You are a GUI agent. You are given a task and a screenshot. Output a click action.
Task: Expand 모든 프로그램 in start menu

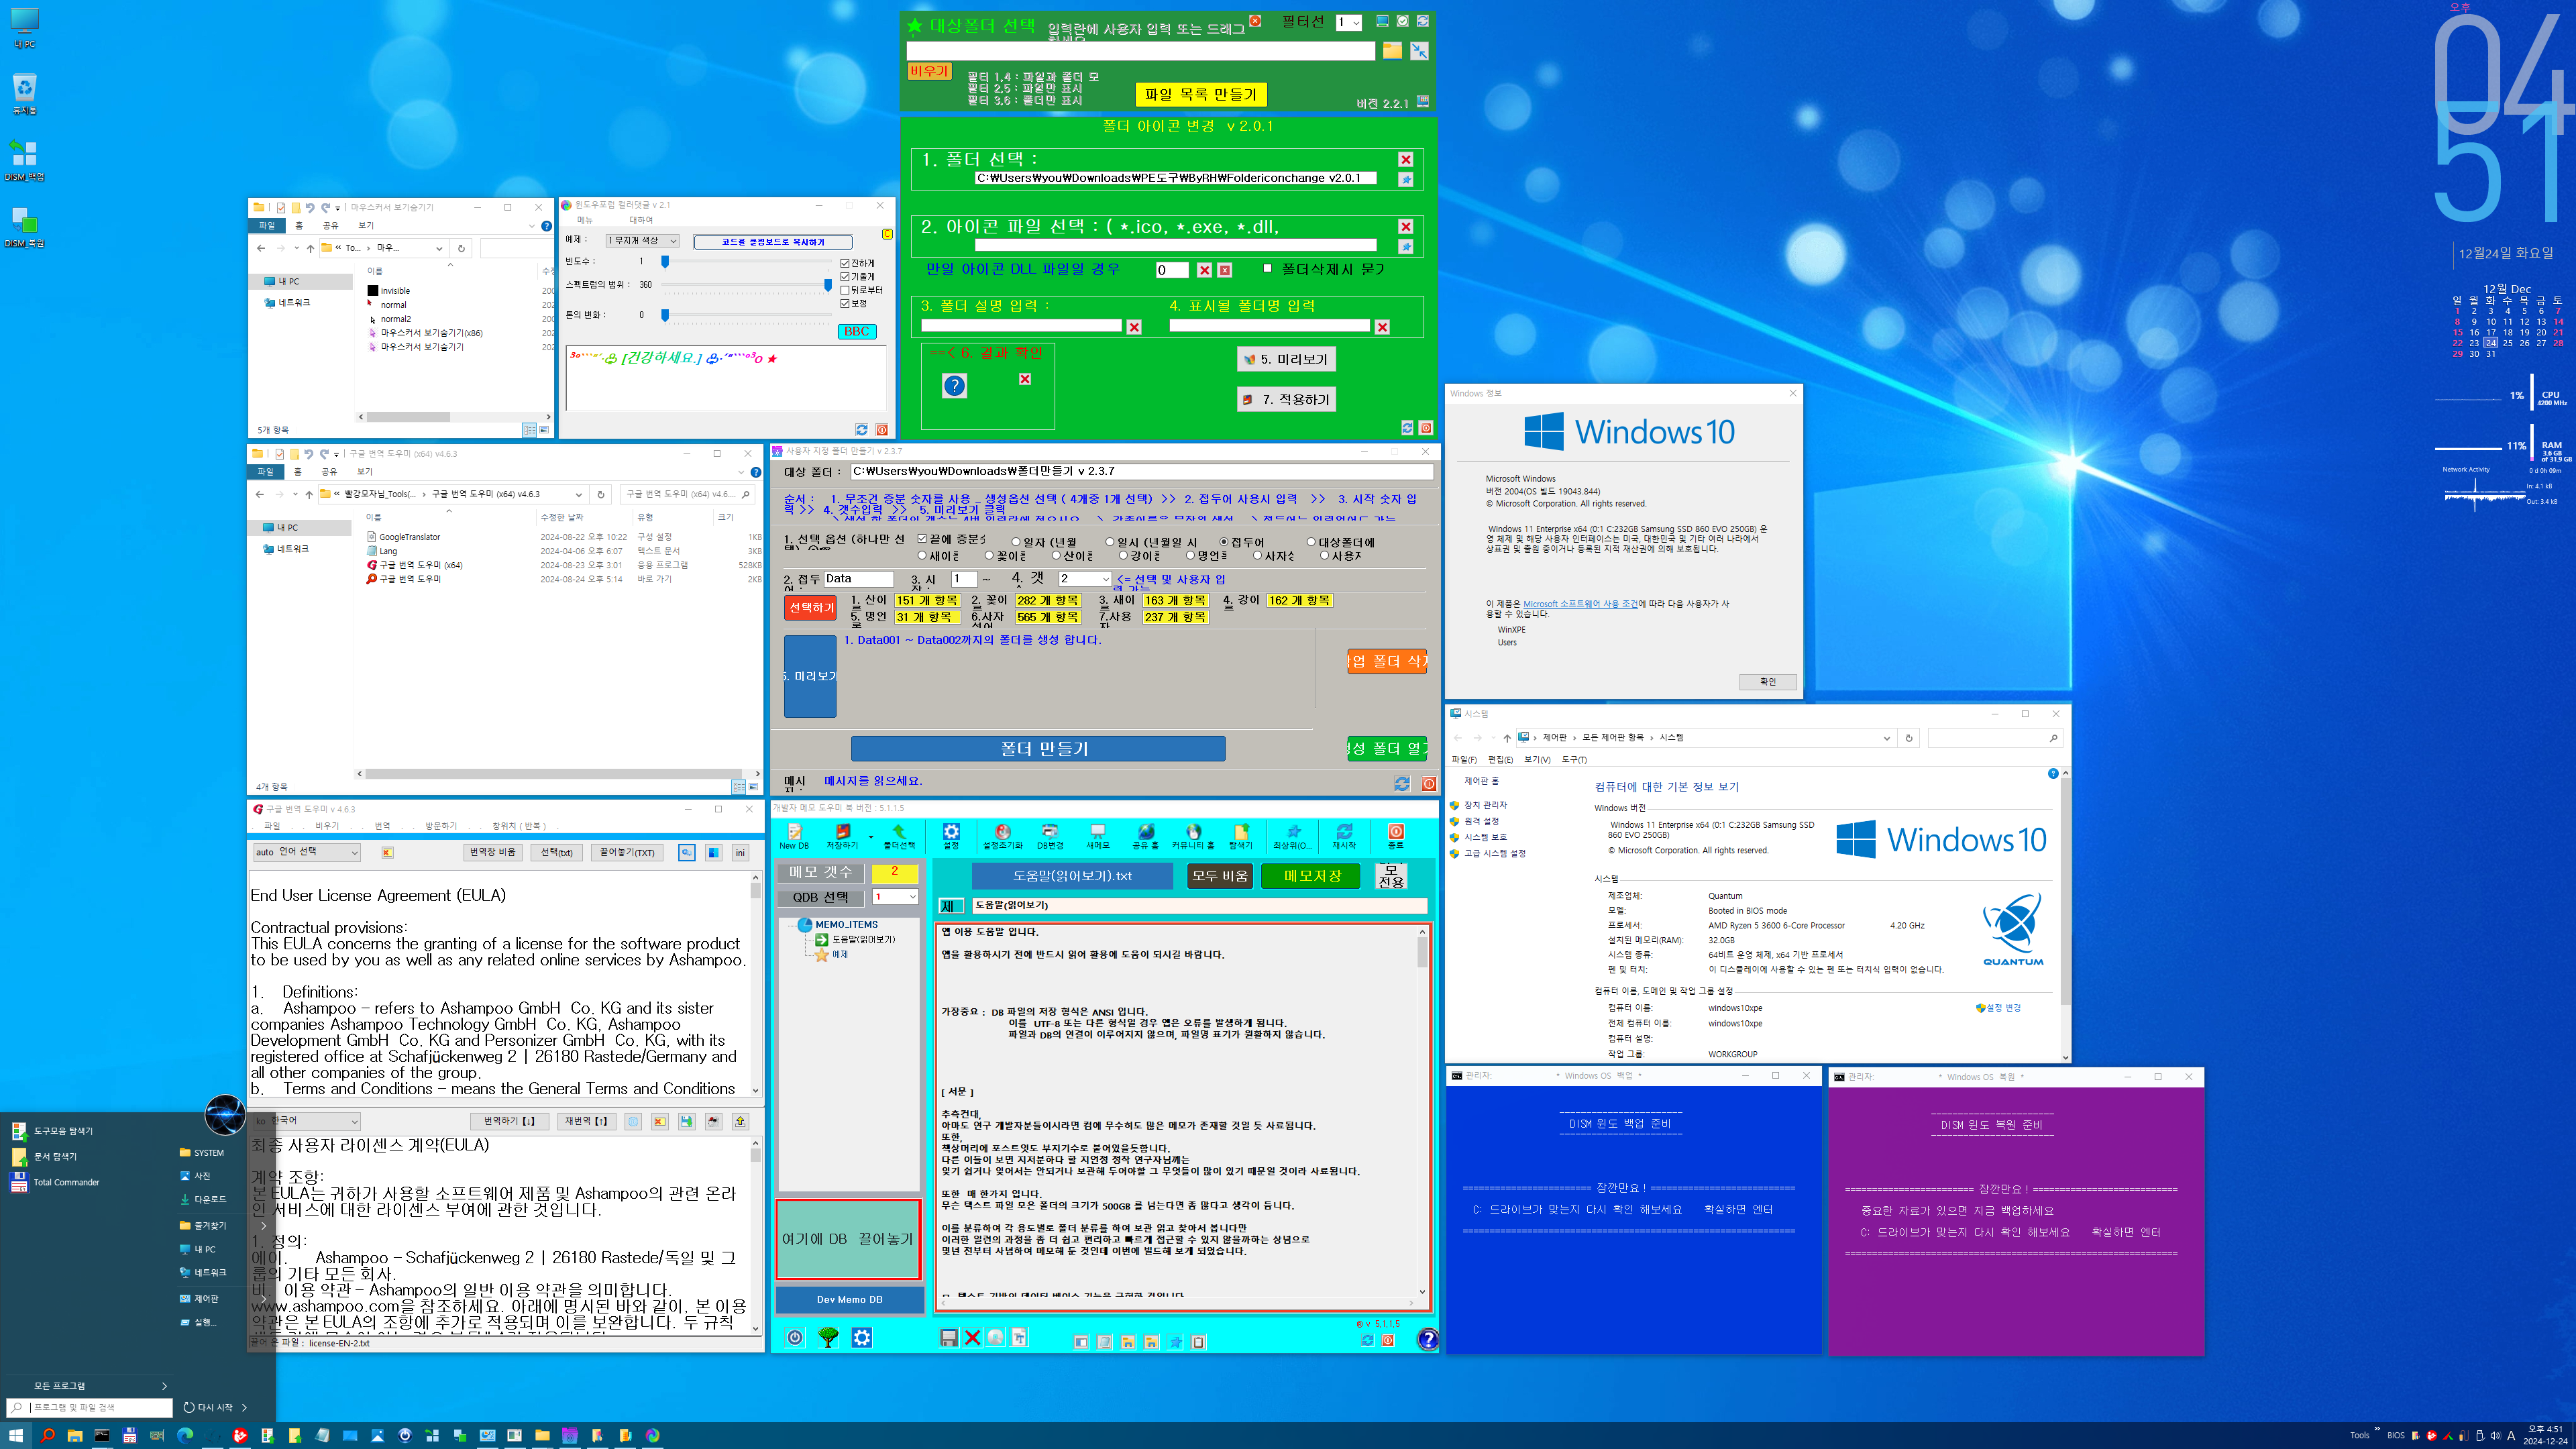click(x=100, y=1386)
